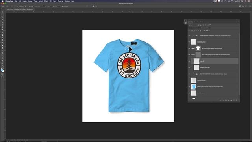Select the Pen tool

(2, 50)
